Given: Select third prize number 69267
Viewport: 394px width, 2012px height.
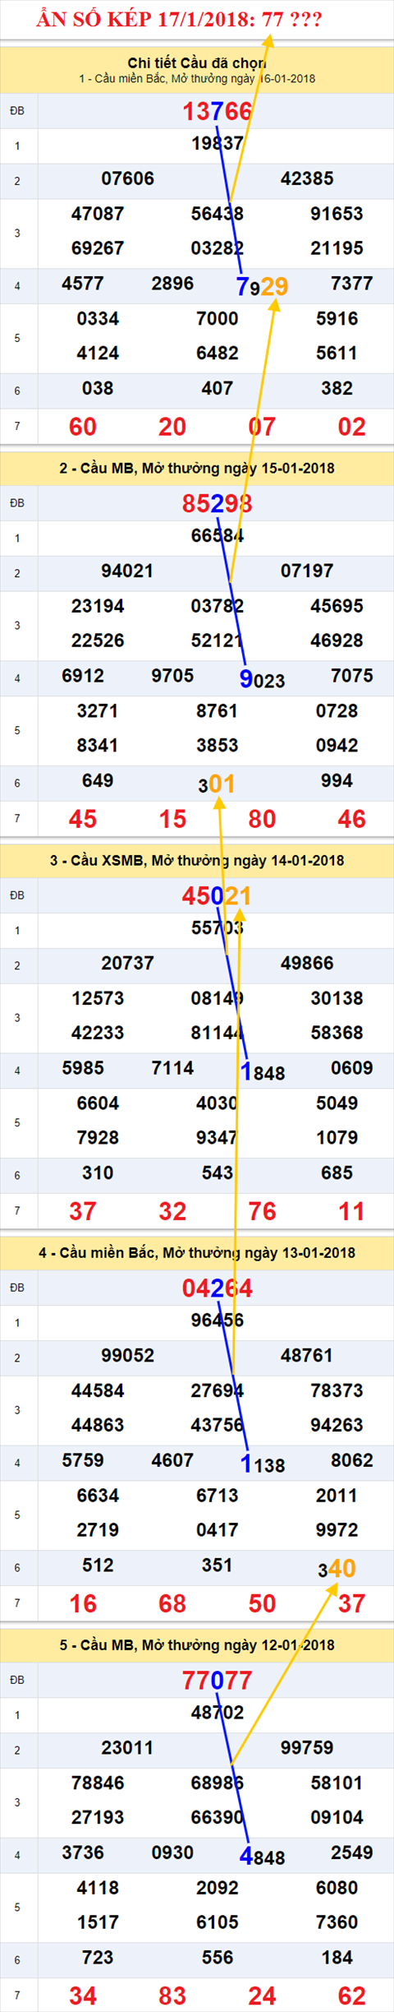Looking at the screenshot, I should [98, 248].
